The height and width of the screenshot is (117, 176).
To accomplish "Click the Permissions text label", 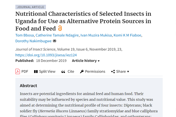I will (95, 72).
